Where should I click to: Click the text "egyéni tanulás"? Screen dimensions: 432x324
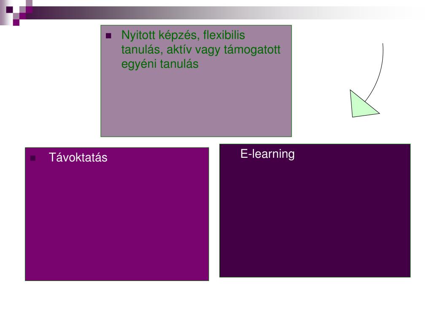coord(160,64)
